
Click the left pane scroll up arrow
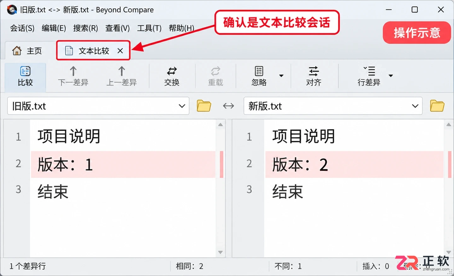pyautogui.click(x=220, y=125)
